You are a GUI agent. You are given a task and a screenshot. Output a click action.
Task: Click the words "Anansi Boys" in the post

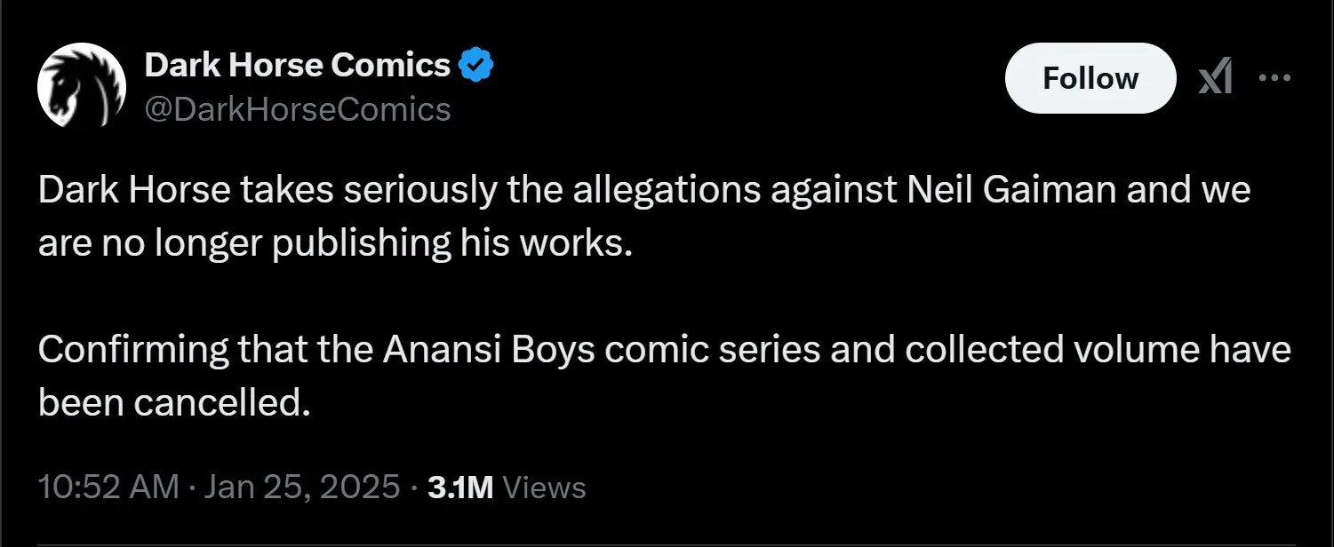488,350
